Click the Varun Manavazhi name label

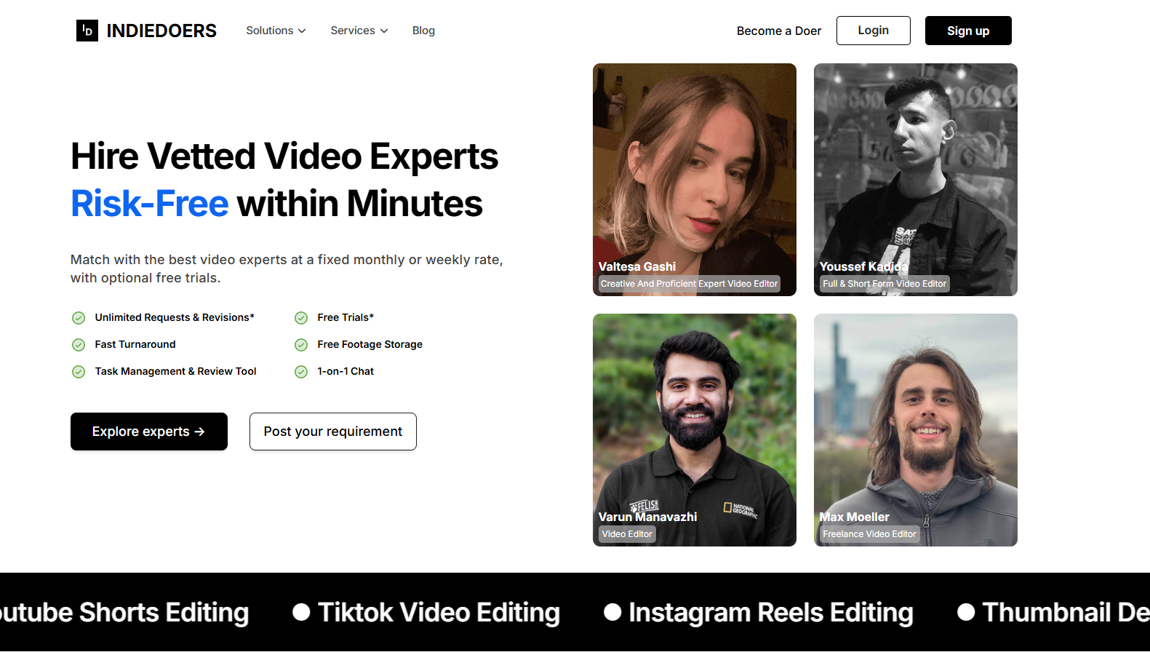click(647, 517)
